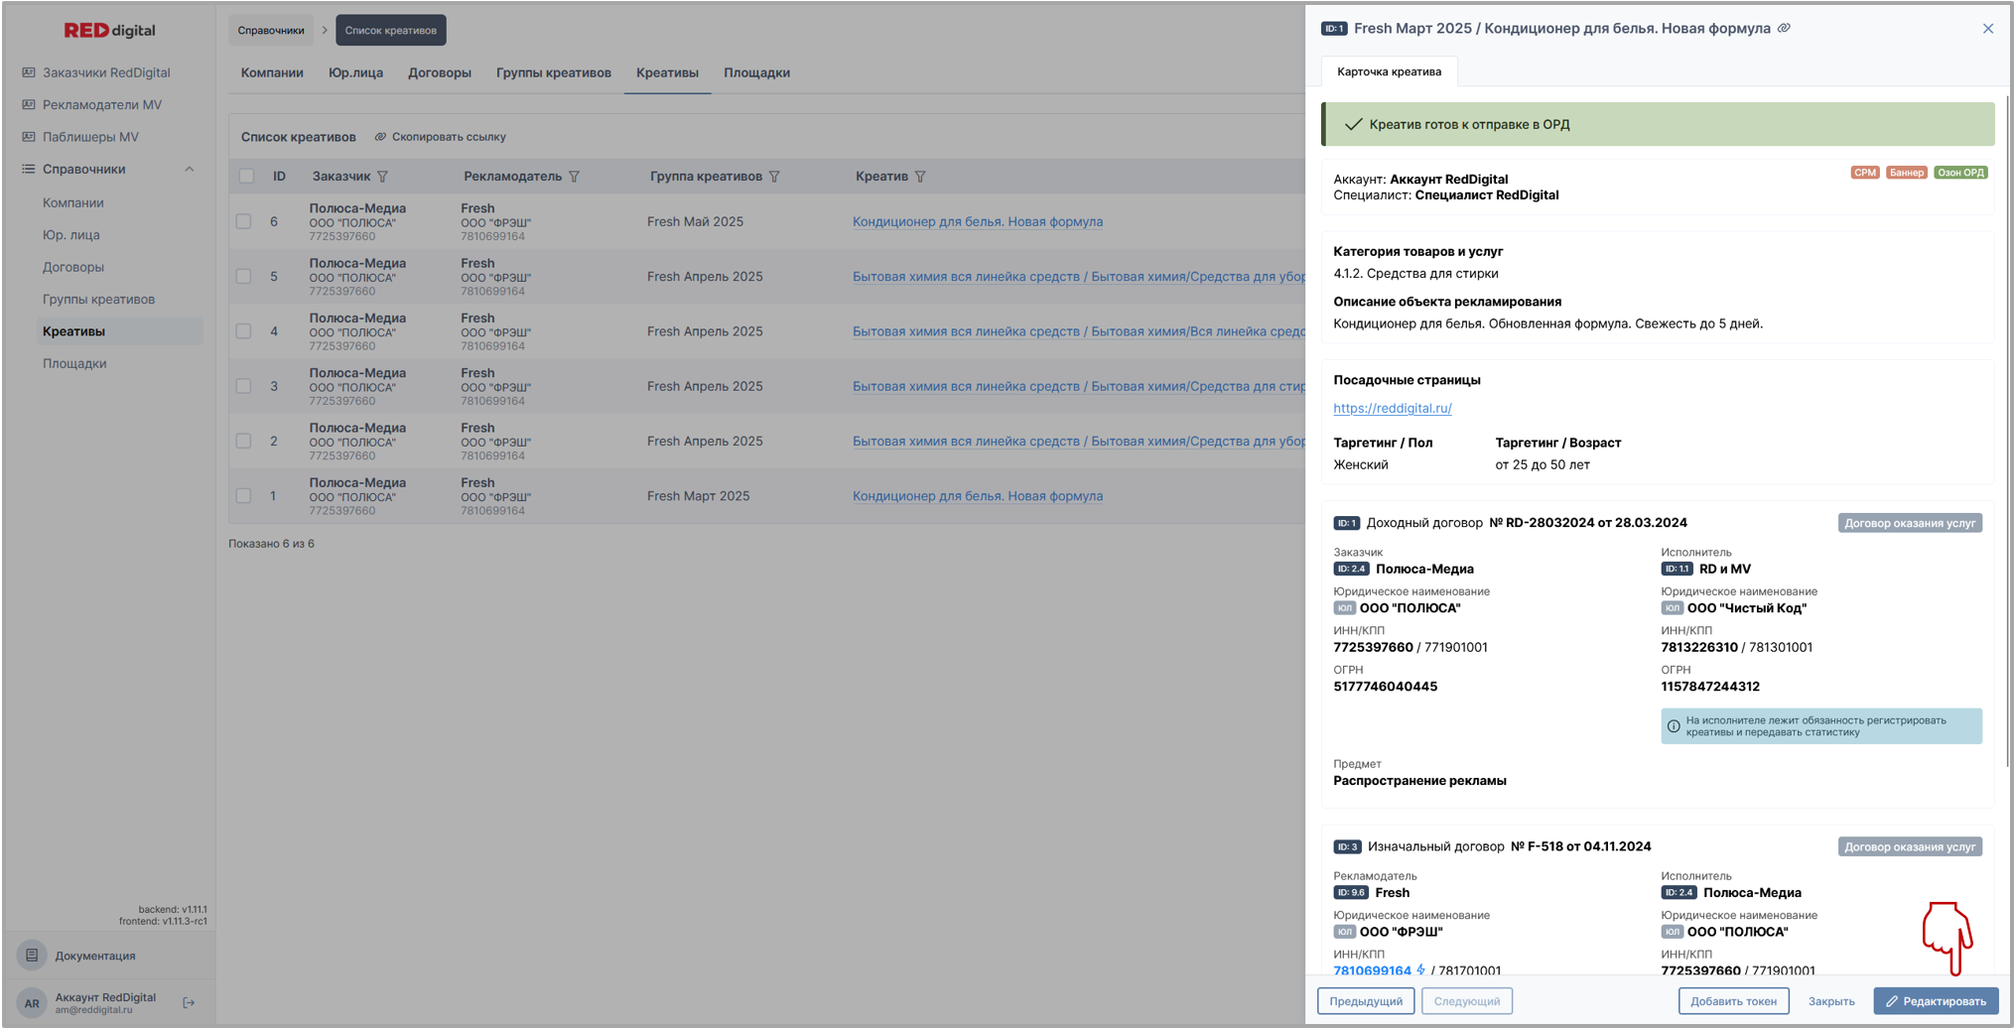
Task: Click the Добавить токен button
Action: coord(1733,1001)
